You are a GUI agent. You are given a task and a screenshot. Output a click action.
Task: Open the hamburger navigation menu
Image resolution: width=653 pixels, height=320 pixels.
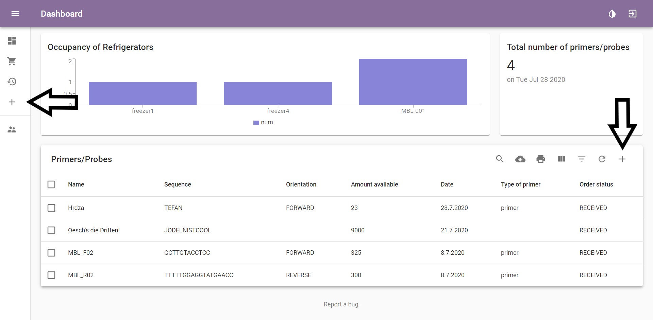click(15, 14)
